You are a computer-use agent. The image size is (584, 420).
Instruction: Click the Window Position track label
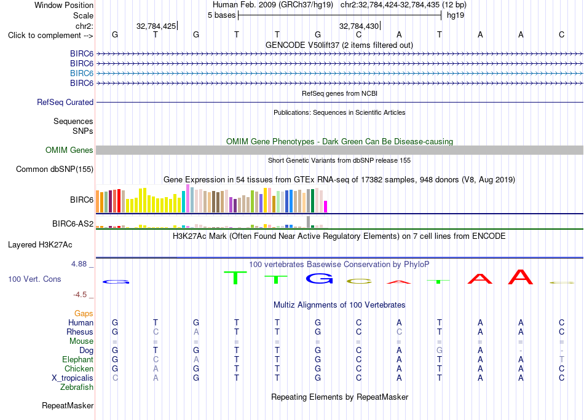click(64, 5)
